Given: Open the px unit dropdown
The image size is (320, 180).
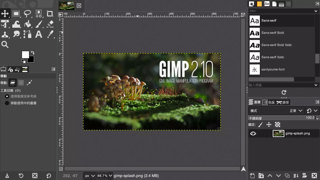Looking at the screenshot, I should click(x=90, y=176).
